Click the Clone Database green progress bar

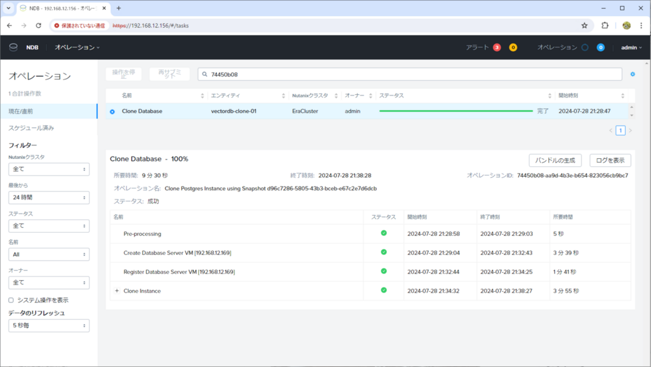(456, 111)
